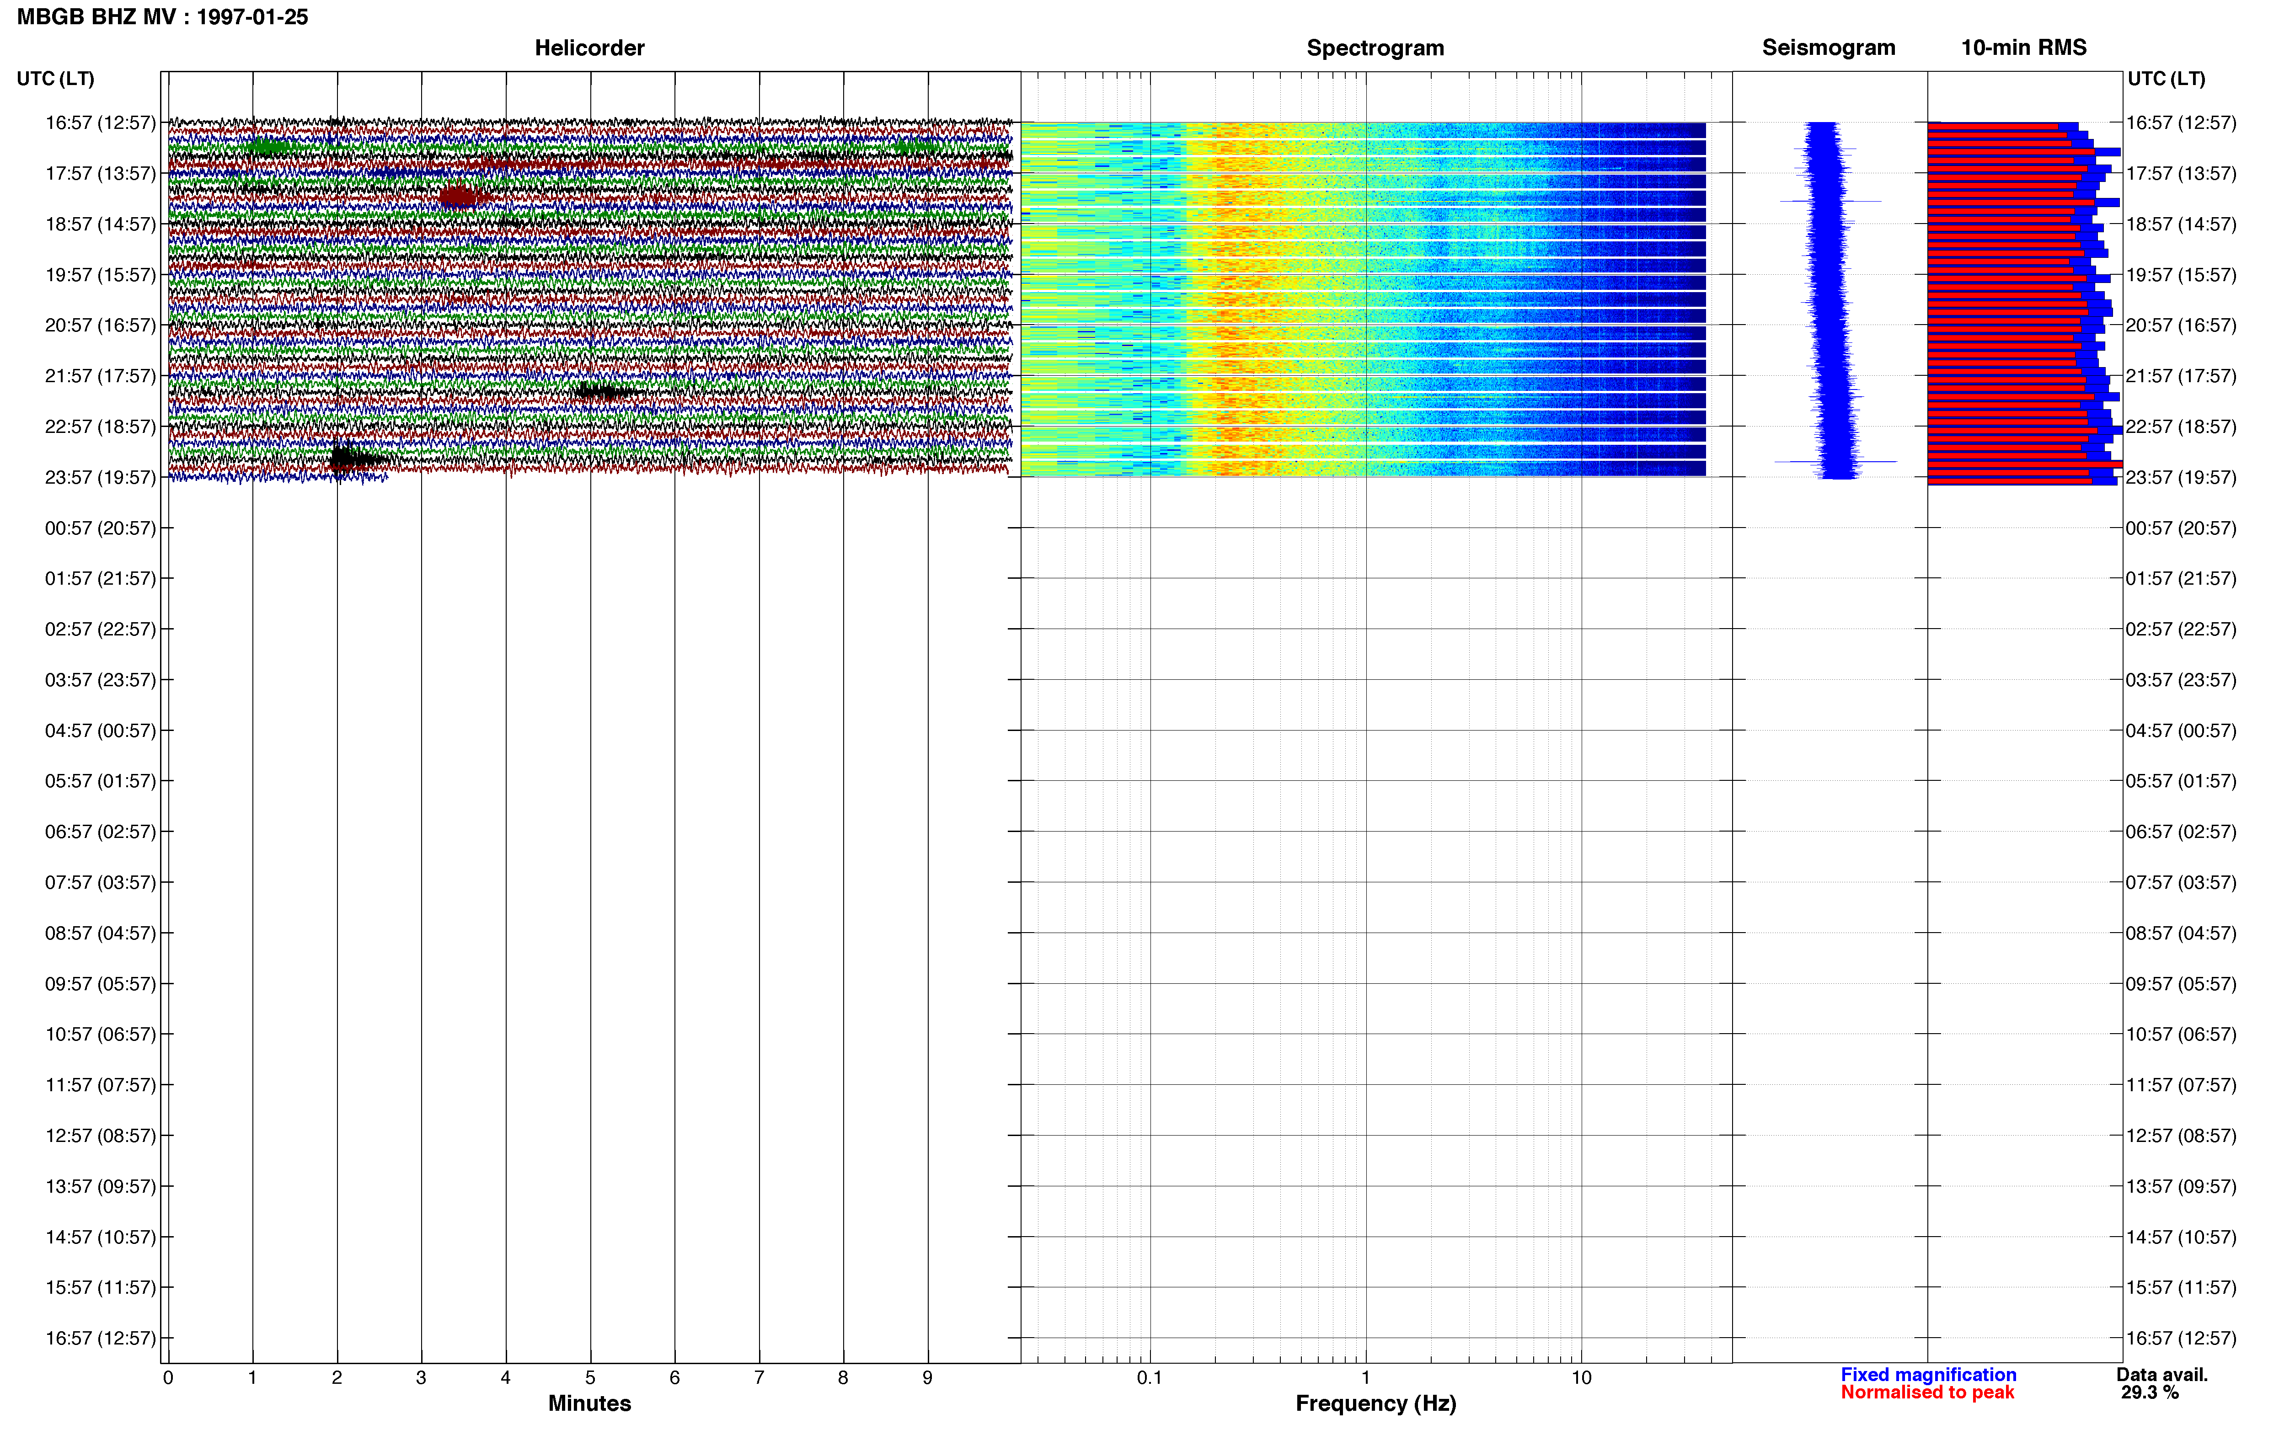
Task: Click the '0' tick on the Minutes axis
Action: point(168,1377)
